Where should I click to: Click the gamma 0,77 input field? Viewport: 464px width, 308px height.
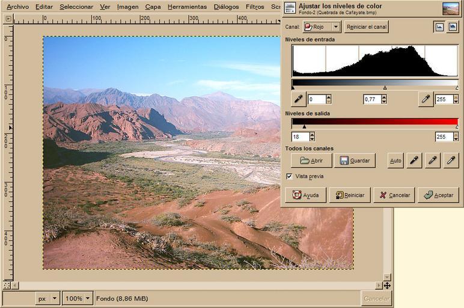click(x=372, y=99)
